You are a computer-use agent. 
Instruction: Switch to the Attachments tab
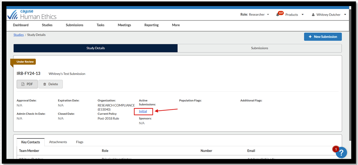coord(58,142)
